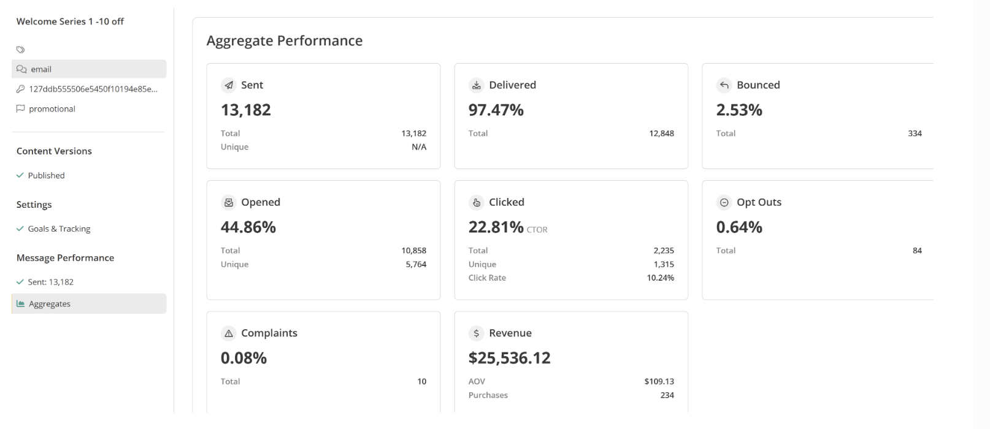Click the promotional flag icon
Screen dimensions: 990x429
tap(20, 108)
